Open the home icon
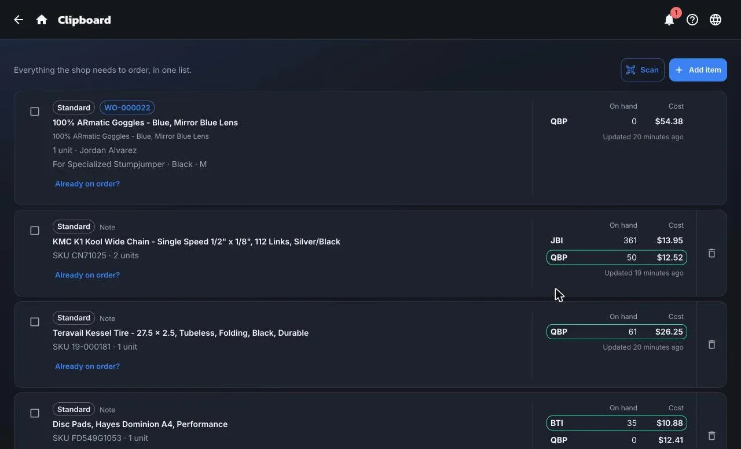741x449 pixels. [42, 20]
